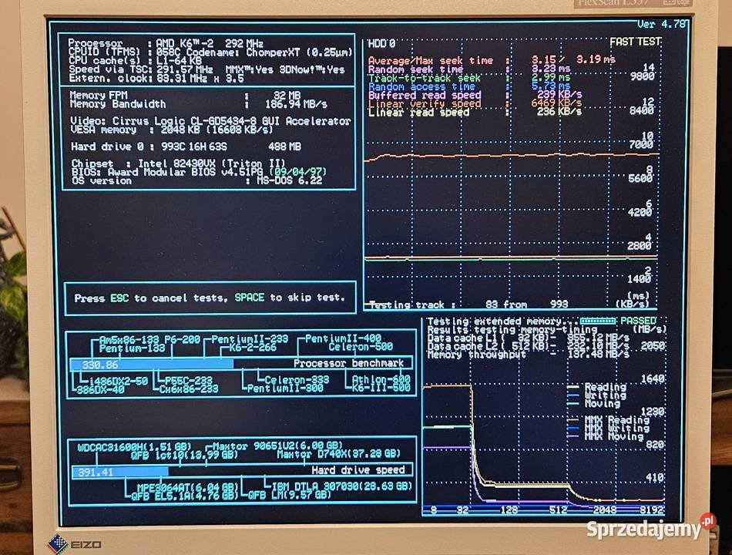Click processor name 'AMD K6-2 292 MHz'
732x555 pixels.
[210, 43]
